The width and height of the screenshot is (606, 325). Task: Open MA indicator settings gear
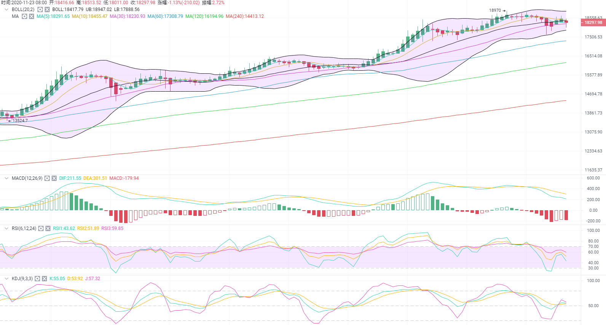[x=24, y=16]
